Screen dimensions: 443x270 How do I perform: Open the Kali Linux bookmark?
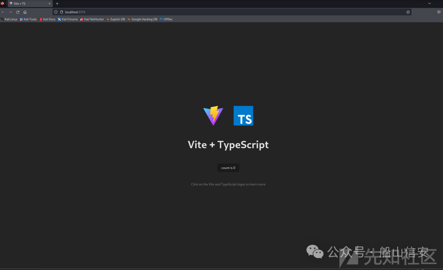[9, 20]
